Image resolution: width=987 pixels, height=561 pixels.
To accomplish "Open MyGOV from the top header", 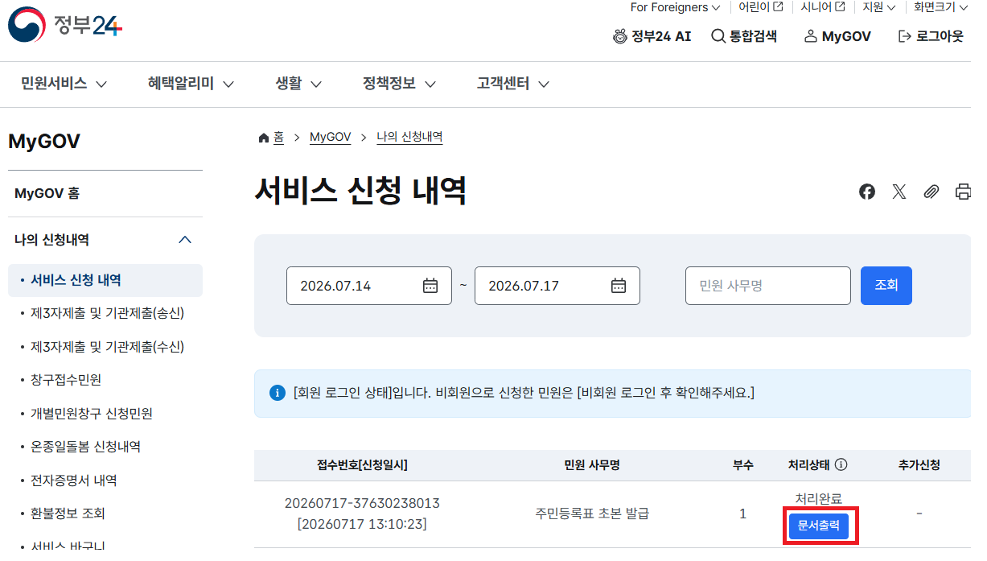I will (837, 36).
